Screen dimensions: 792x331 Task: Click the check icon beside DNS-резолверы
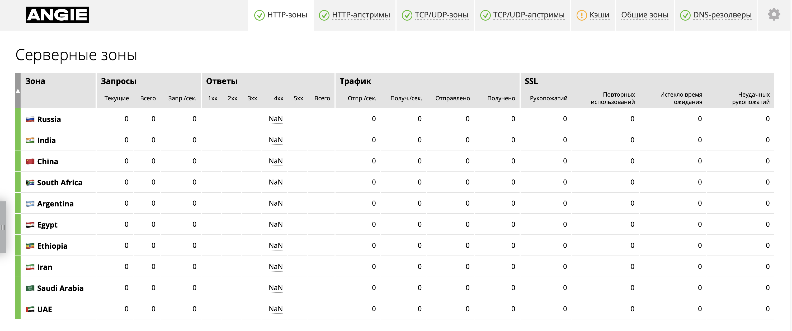coord(685,15)
